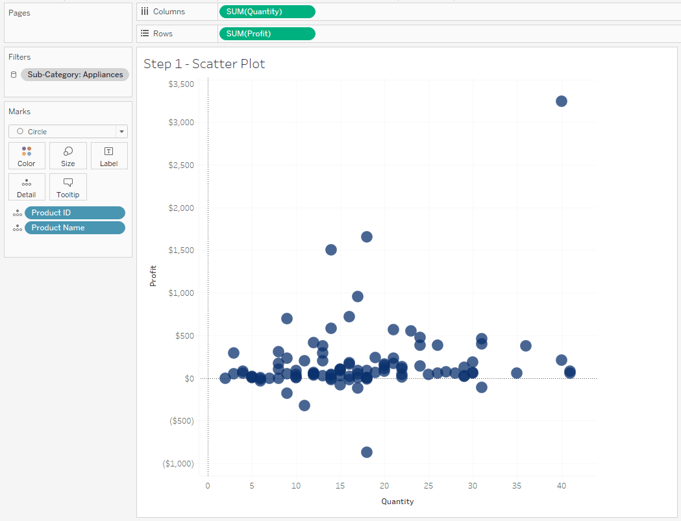Open the Color marks card property
This screenshot has height=521, width=681.
pyautogui.click(x=26, y=156)
